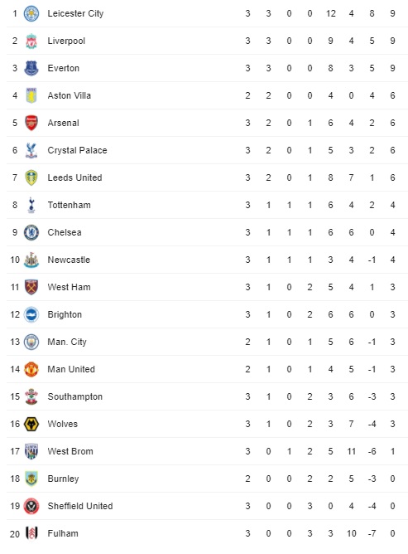Click the Everton club badge
This screenshot has height=554, width=408.
(x=31, y=68)
